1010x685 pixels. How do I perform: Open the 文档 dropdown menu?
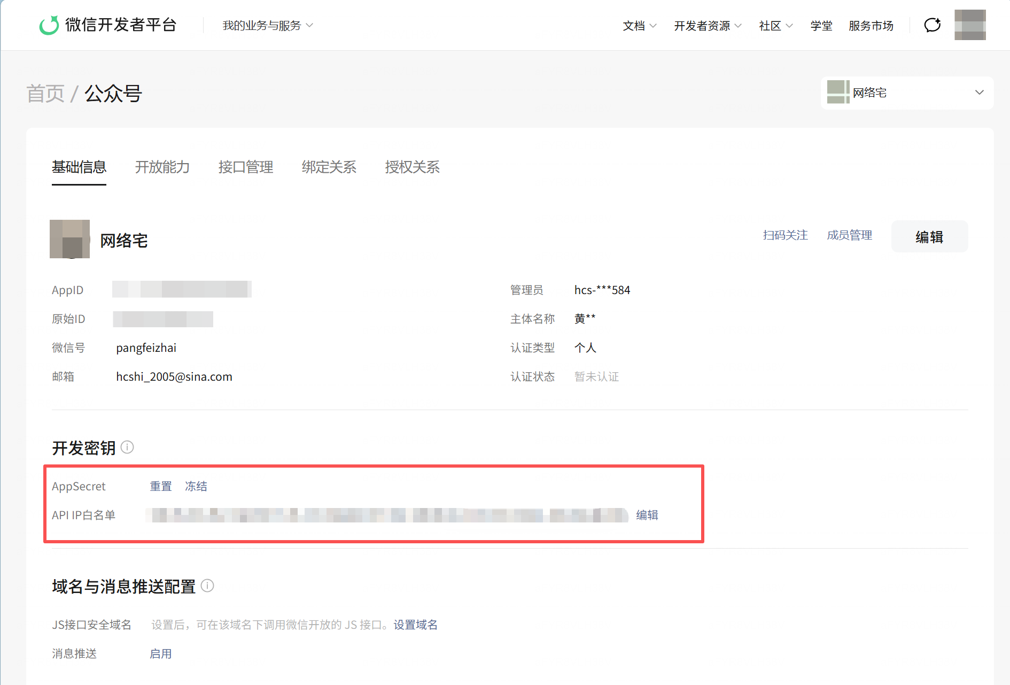coord(640,26)
